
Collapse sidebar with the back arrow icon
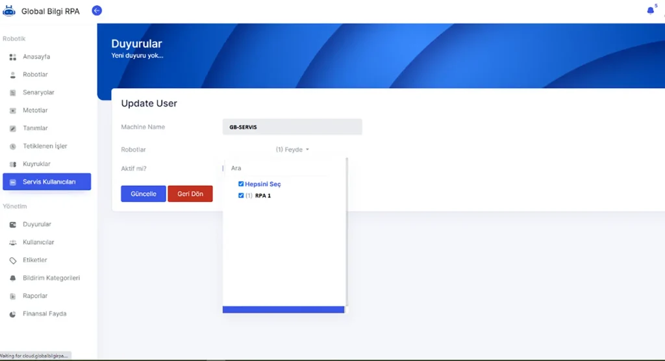click(x=97, y=10)
